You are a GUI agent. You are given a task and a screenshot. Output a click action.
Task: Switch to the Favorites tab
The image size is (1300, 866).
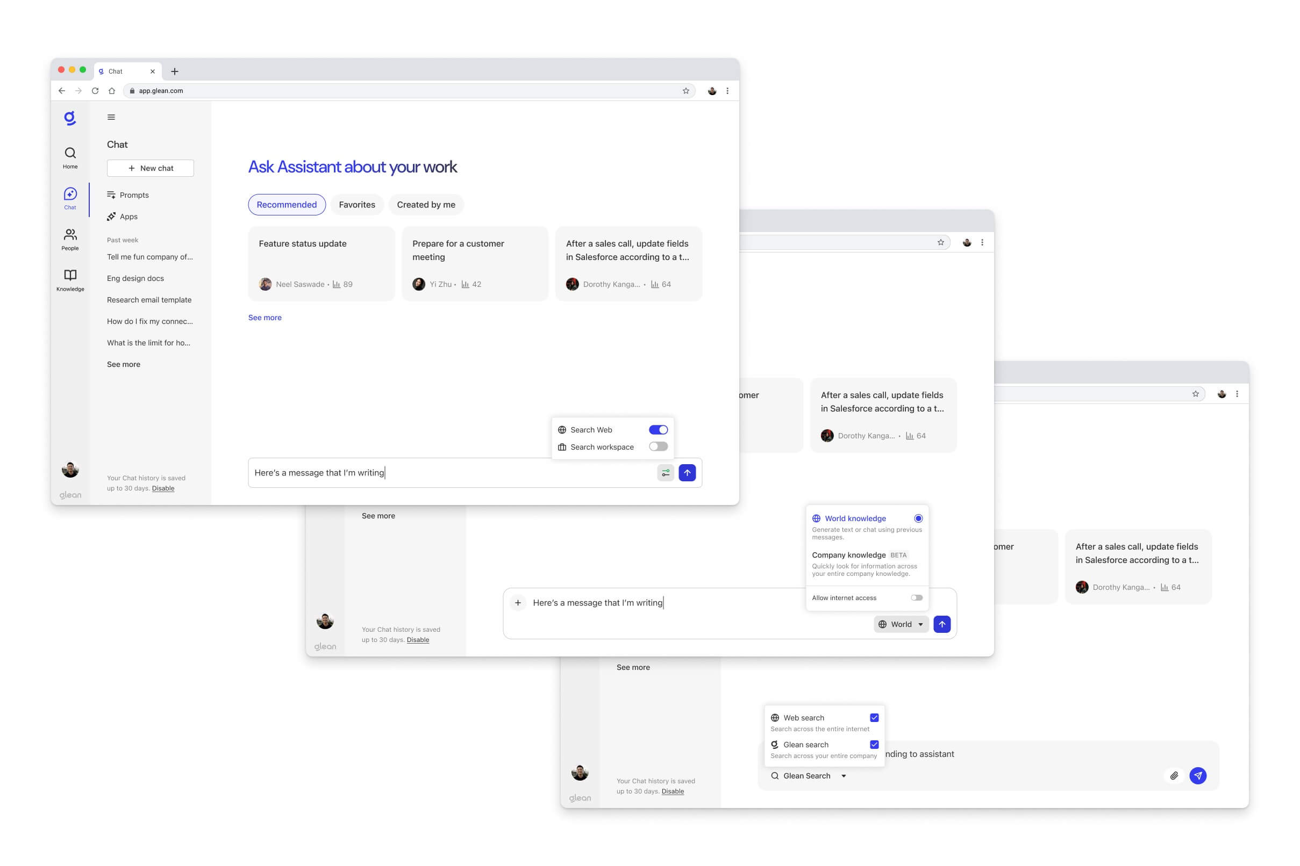coord(356,205)
